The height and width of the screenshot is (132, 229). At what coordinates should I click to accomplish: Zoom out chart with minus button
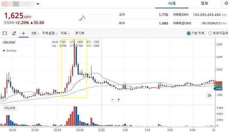pos(112,99)
